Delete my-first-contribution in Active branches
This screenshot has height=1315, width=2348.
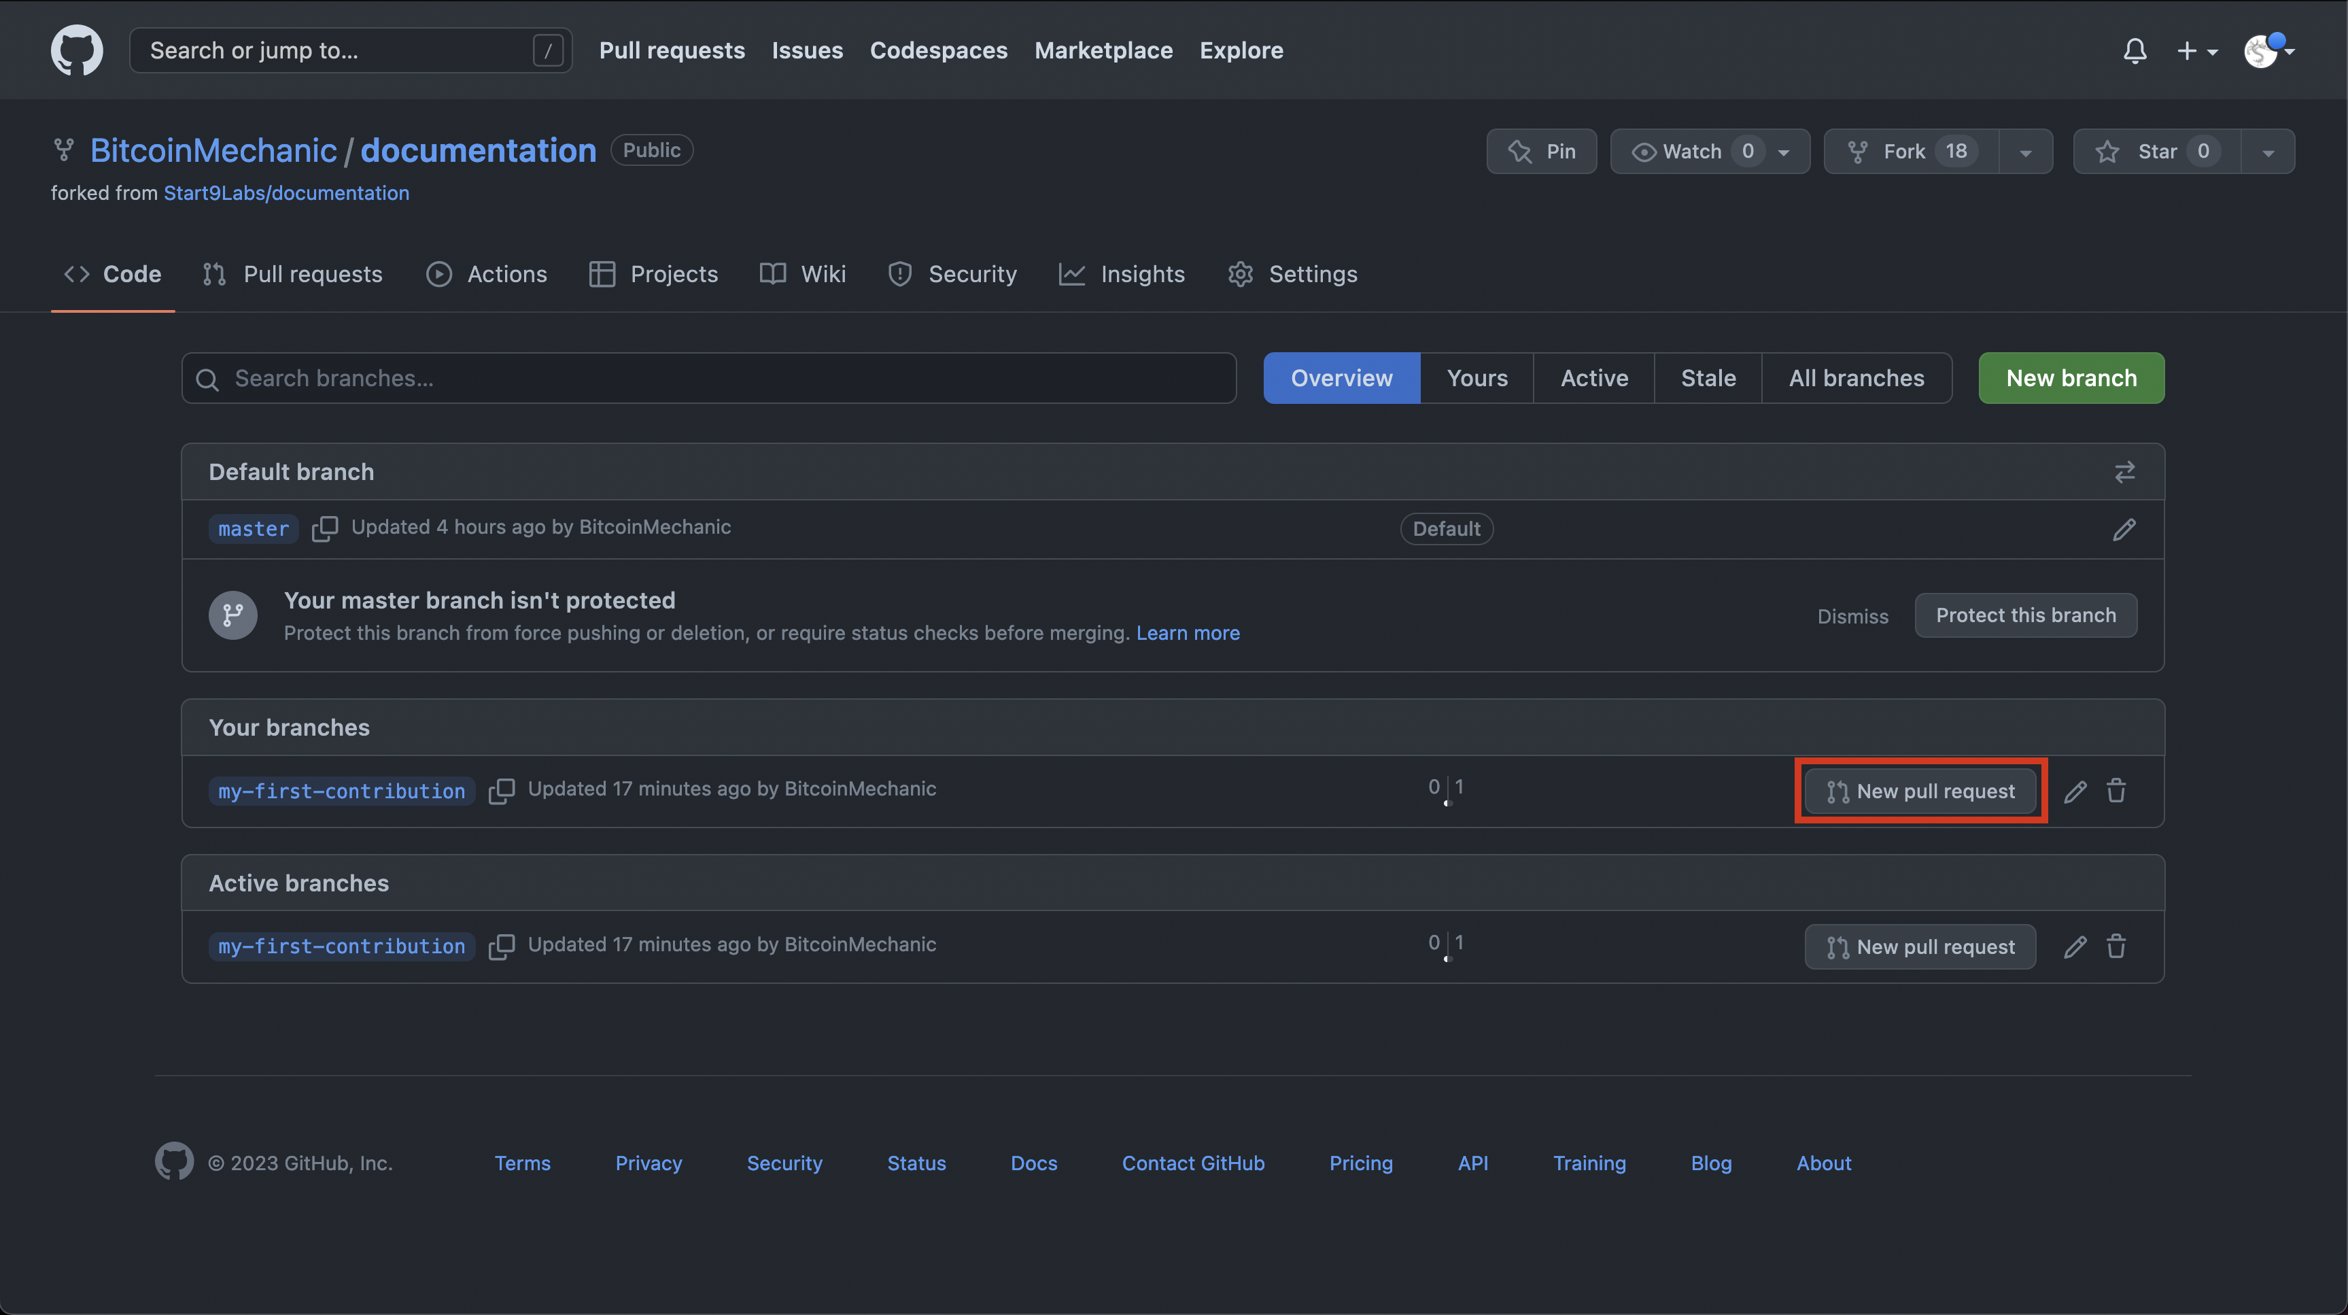point(2116,946)
